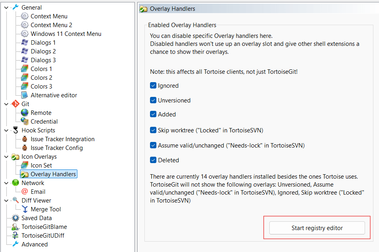Click the Windows 11 Context Menu gear icon
This screenshot has height=252, width=379.
(25, 34)
